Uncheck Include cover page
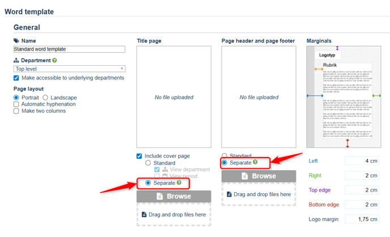The height and width of the screenshot is (237, 390). (x=139, y=156)
